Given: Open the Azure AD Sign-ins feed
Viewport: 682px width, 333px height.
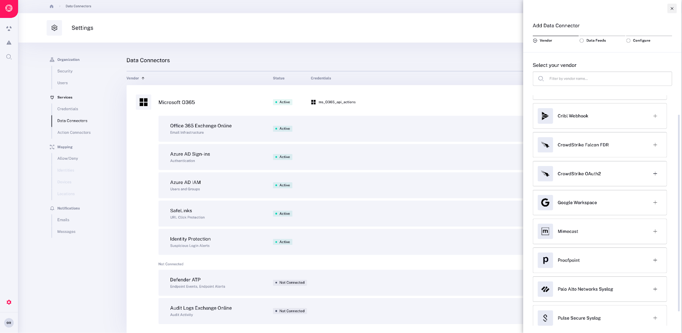Looking at the screenshot, I should (x=341, y=157).
